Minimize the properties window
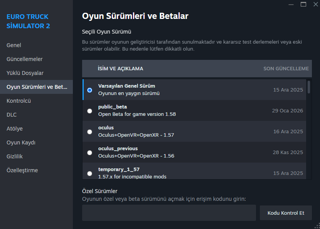The height and width of the screenshot is (229, 320). pyautogui.click(x=291, y=4)
